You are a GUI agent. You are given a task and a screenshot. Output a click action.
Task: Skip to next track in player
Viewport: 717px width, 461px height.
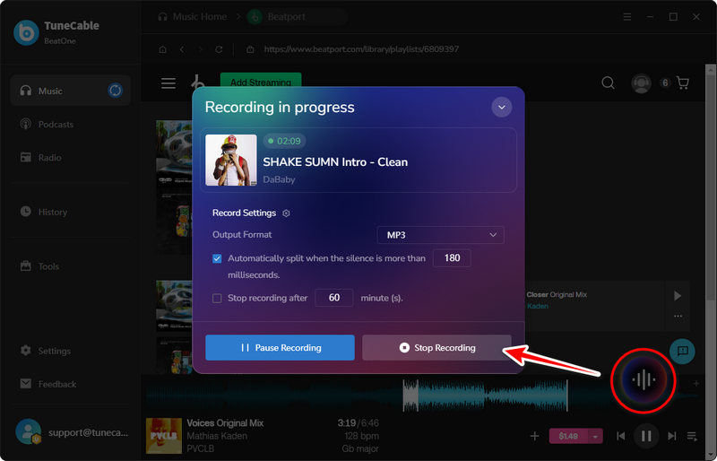671,436
